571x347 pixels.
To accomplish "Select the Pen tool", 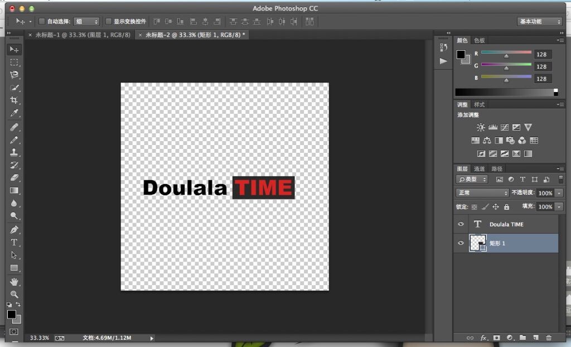I will click(x=14, y=230).
